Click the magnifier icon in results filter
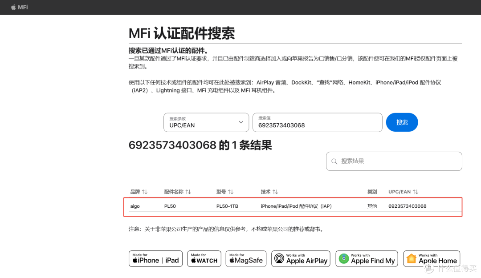This screenshot has width=481, height=278. coord(334,161)
